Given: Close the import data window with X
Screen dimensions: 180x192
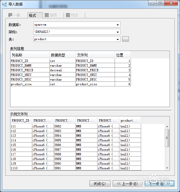Looking at the screenshot, I should [x=171, y=3].
